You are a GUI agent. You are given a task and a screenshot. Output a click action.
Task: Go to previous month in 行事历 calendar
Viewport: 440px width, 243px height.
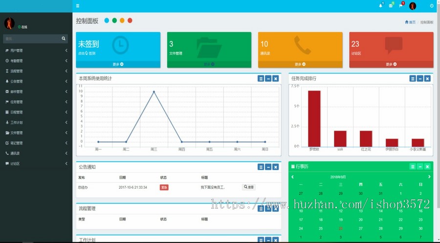click(292, 177)
